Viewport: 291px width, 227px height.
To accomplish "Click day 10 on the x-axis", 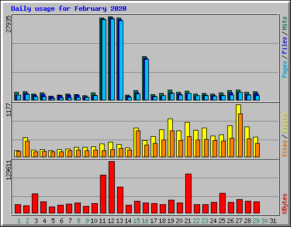I will point(94,221).
